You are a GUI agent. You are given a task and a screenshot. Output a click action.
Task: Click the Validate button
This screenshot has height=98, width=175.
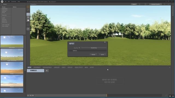94,54
